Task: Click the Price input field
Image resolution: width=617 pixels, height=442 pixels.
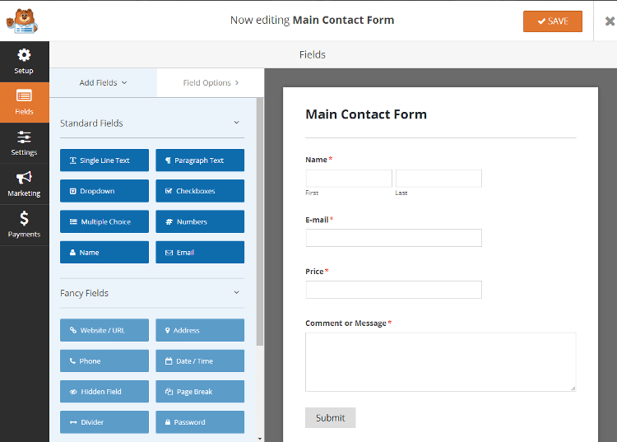Action: [x=393, y=290]
